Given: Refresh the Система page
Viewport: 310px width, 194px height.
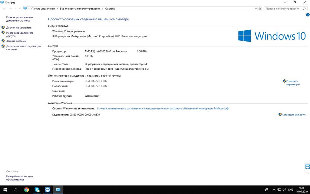Looking at the screenshot, I should pos(259,9).
